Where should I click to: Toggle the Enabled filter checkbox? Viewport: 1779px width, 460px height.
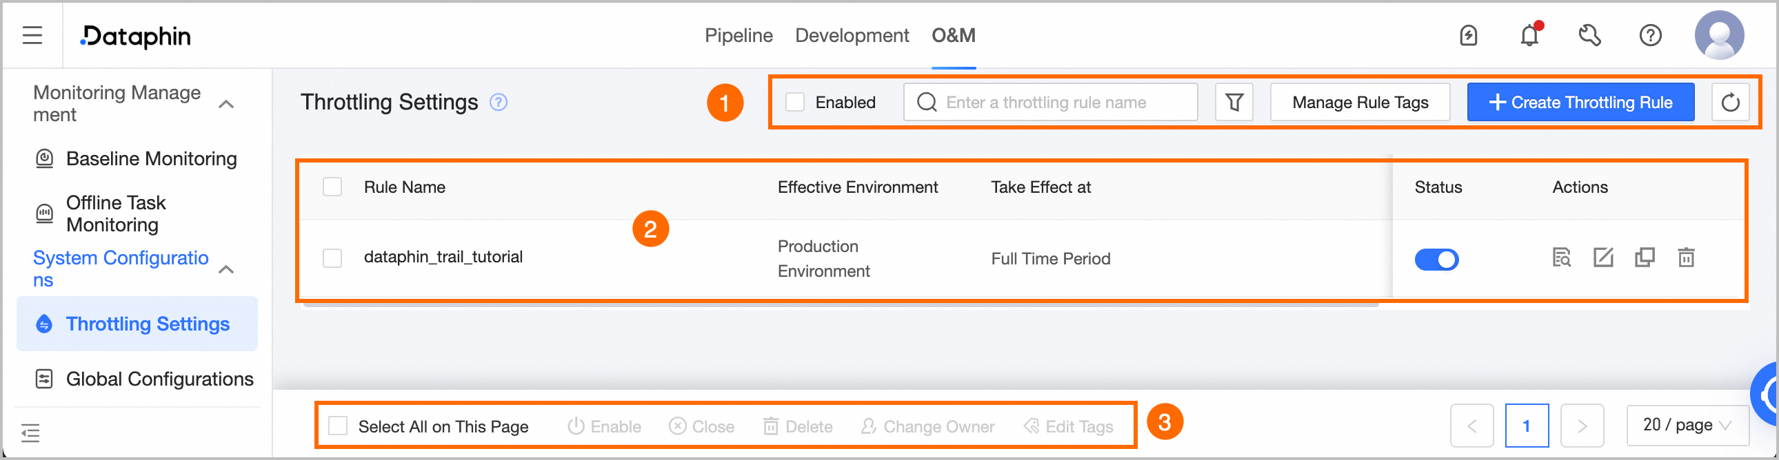pos(795,103)
